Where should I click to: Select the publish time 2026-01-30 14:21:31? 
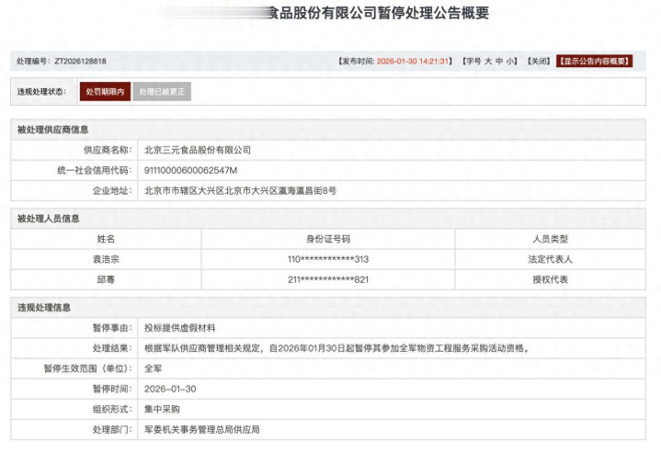click(x=413, y=61)
